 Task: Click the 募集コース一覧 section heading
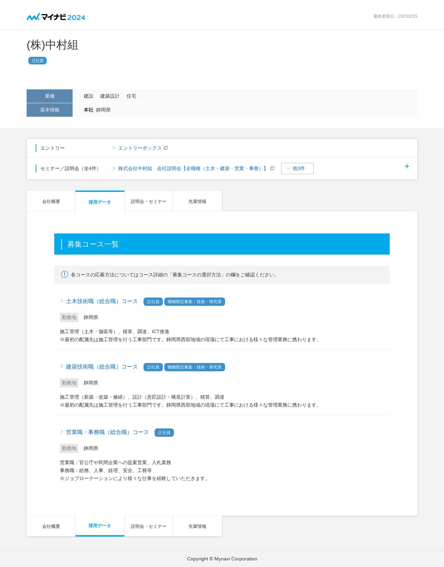tap(93, 244)
